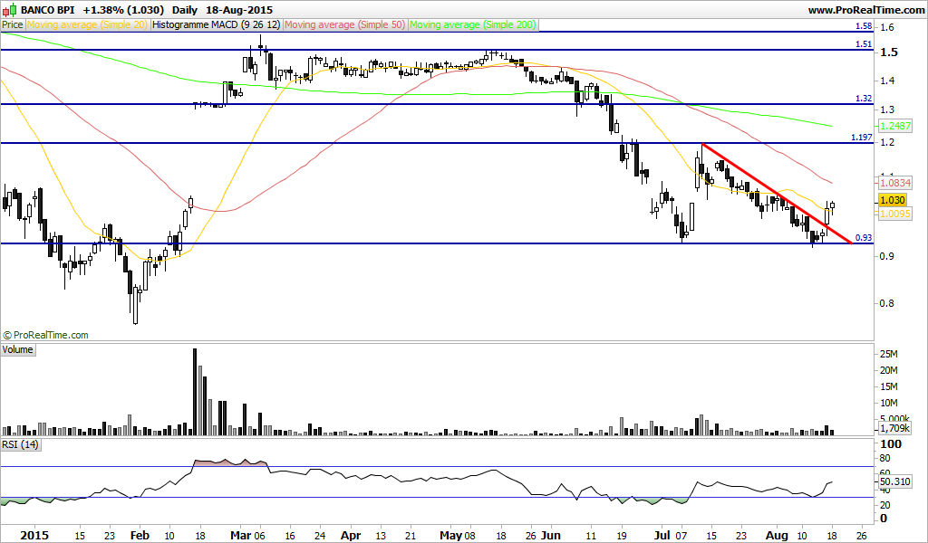Click the Daily timeframe label
This screenshot has height=543, width=928.
[x=185, y=10]
